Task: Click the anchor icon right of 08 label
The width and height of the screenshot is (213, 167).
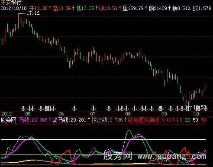Action: point(135,108)
